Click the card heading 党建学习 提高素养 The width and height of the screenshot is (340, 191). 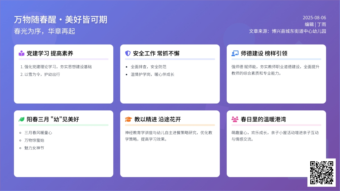pos(50,53)
